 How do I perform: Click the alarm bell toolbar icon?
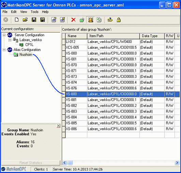91,20
